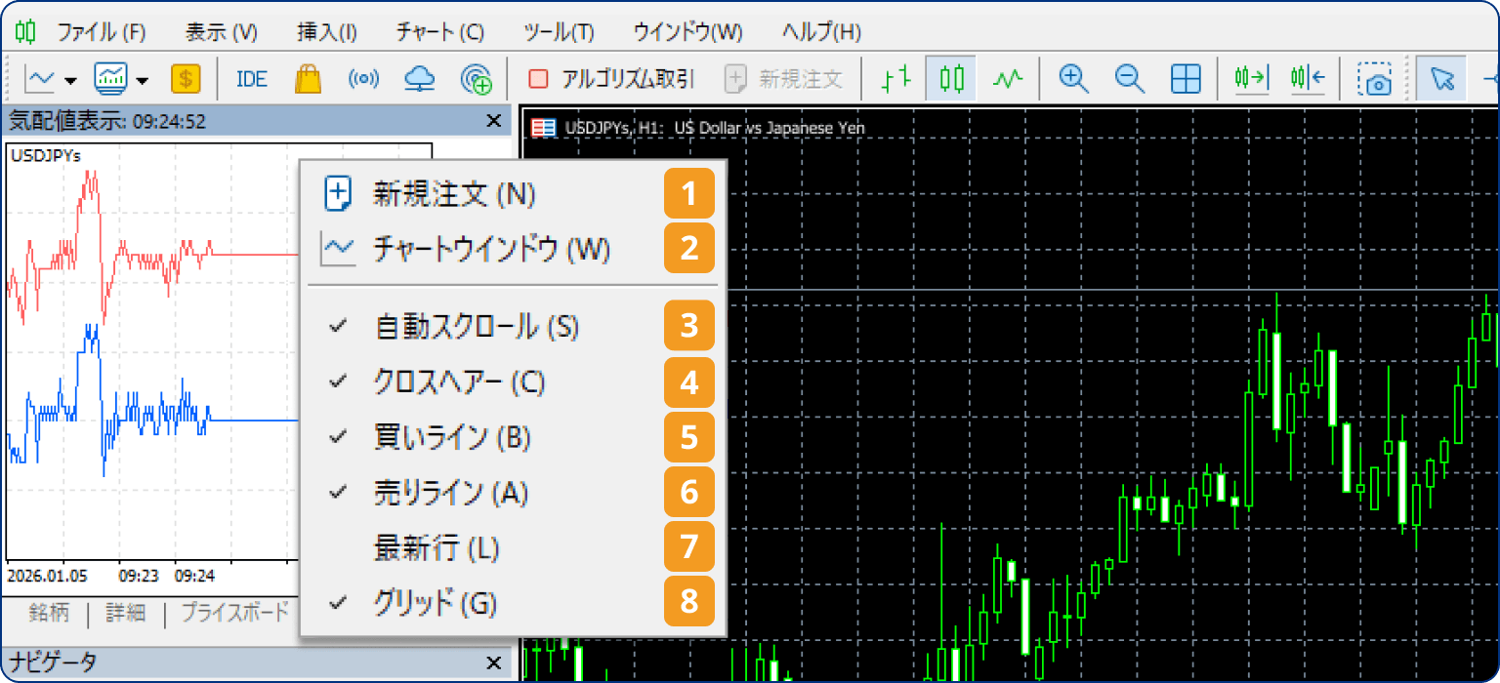Screen dimensions: 1500x683
Task: Open MetaEditor with the IDE icon
Action: click(250, 79)
